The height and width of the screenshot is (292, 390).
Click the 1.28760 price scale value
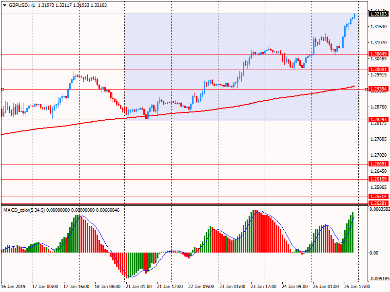click(x=379, y=107)
